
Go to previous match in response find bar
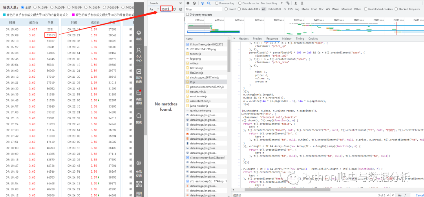pos(389,195)
